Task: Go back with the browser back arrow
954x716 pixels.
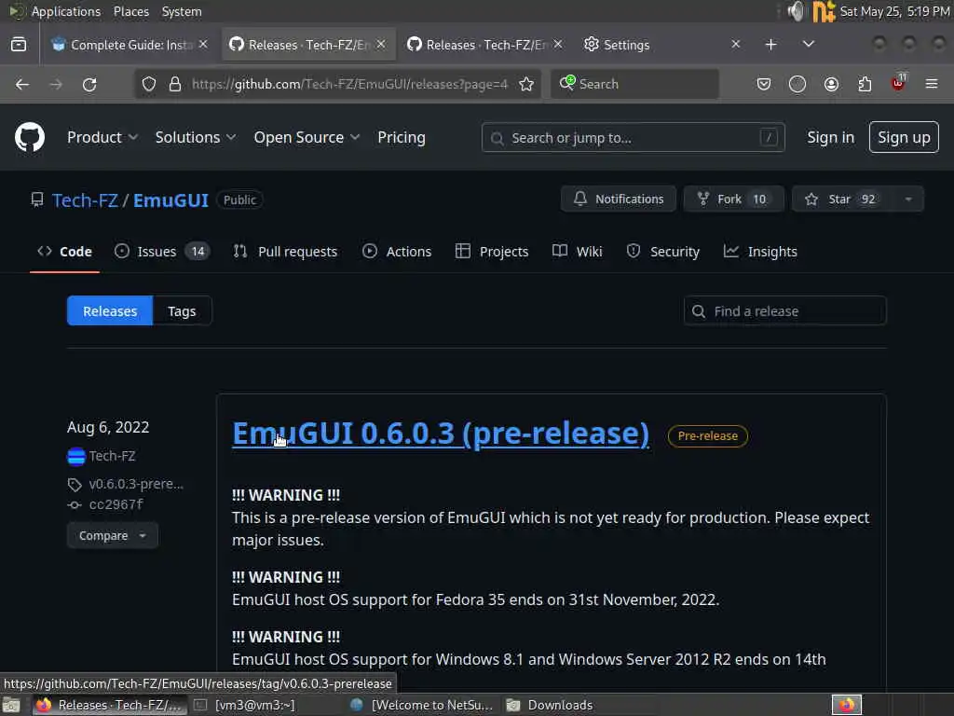Action: pyautogui.click(x=22, y=84)
